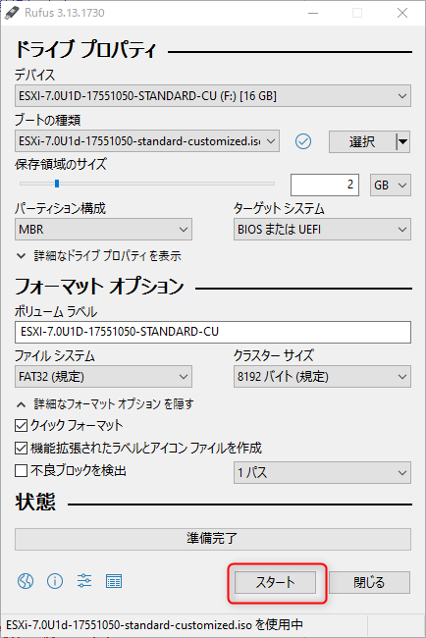Open the application settings sliders icon
The height and width of the screenshot is (638, 426).
coord(84,581)
